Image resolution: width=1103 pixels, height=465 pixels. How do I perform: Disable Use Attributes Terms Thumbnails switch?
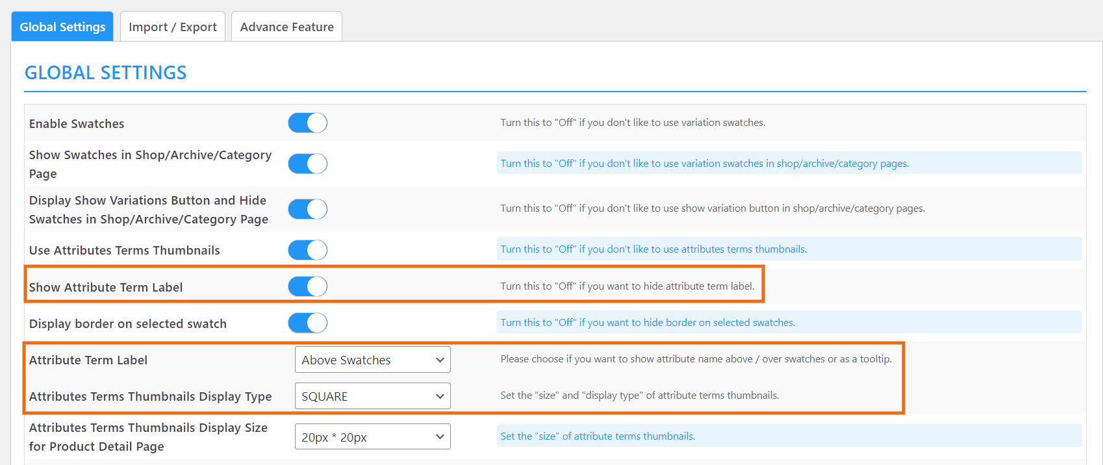coord(308,250)
